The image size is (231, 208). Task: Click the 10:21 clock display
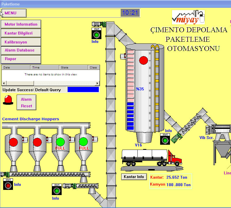[130, 13]
